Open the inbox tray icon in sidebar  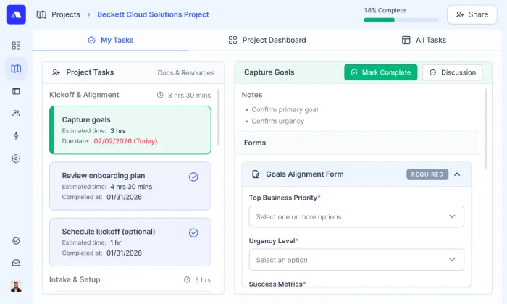click(16, 263)
